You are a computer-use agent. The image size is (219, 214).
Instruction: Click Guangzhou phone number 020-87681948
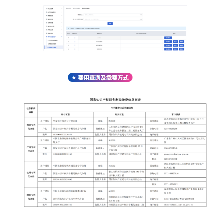[171, 148]
